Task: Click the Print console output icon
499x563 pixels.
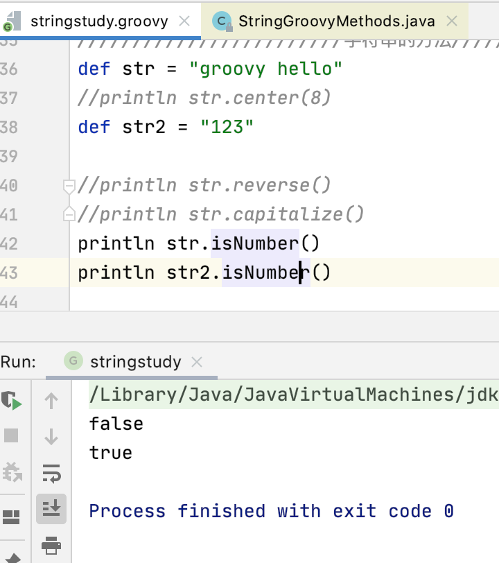Action: click(x=52, y=546)
